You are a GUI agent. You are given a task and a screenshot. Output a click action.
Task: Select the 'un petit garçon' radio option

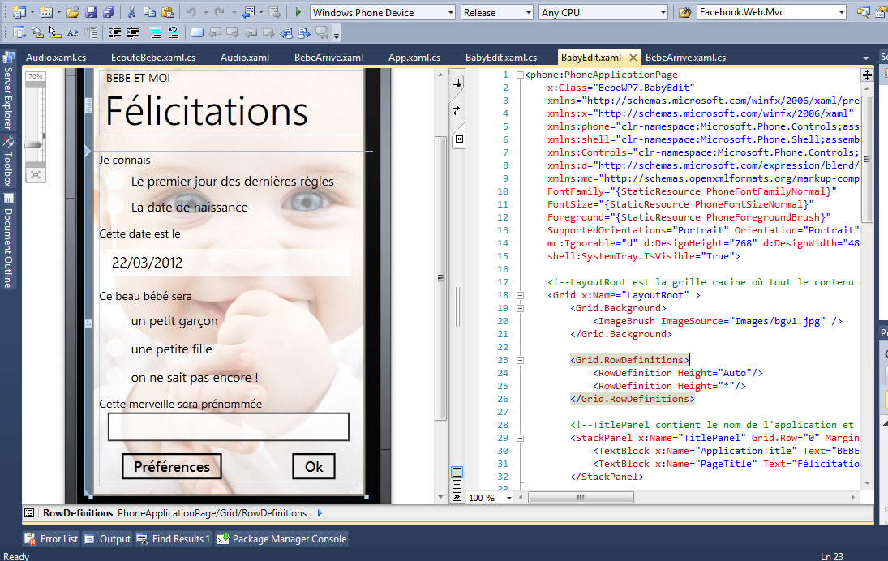click(x=116, y=321)
